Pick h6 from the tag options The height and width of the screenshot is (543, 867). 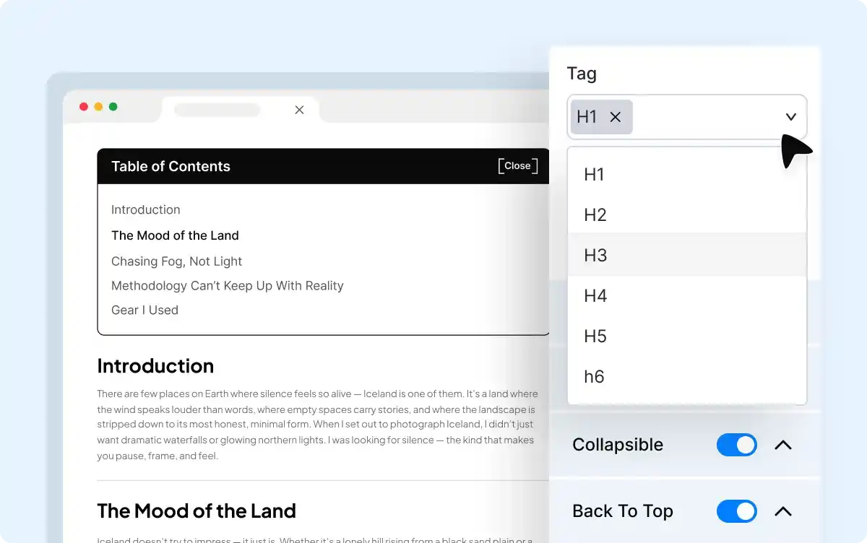(x=594, y=376)
